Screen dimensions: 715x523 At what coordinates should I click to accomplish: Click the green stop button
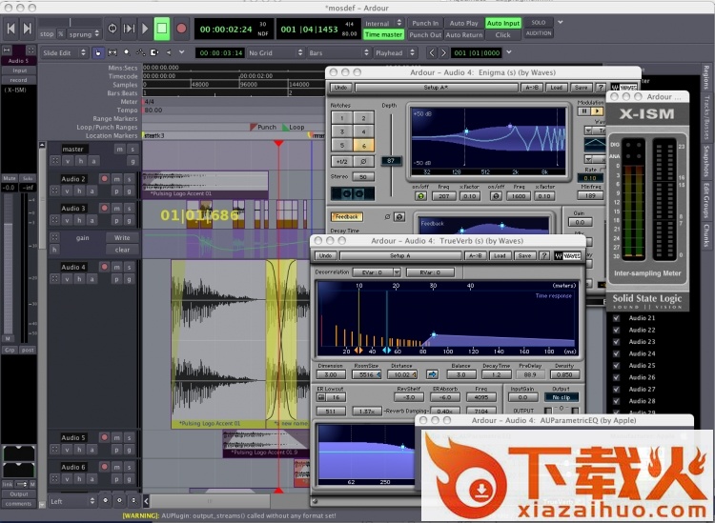(x=162, y=29)
